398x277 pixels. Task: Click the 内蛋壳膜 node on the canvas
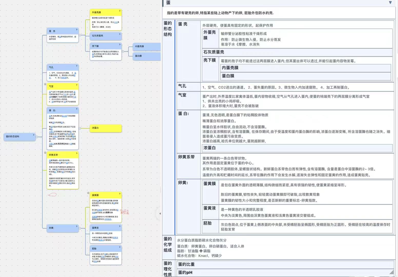click(x=146, y=46)
